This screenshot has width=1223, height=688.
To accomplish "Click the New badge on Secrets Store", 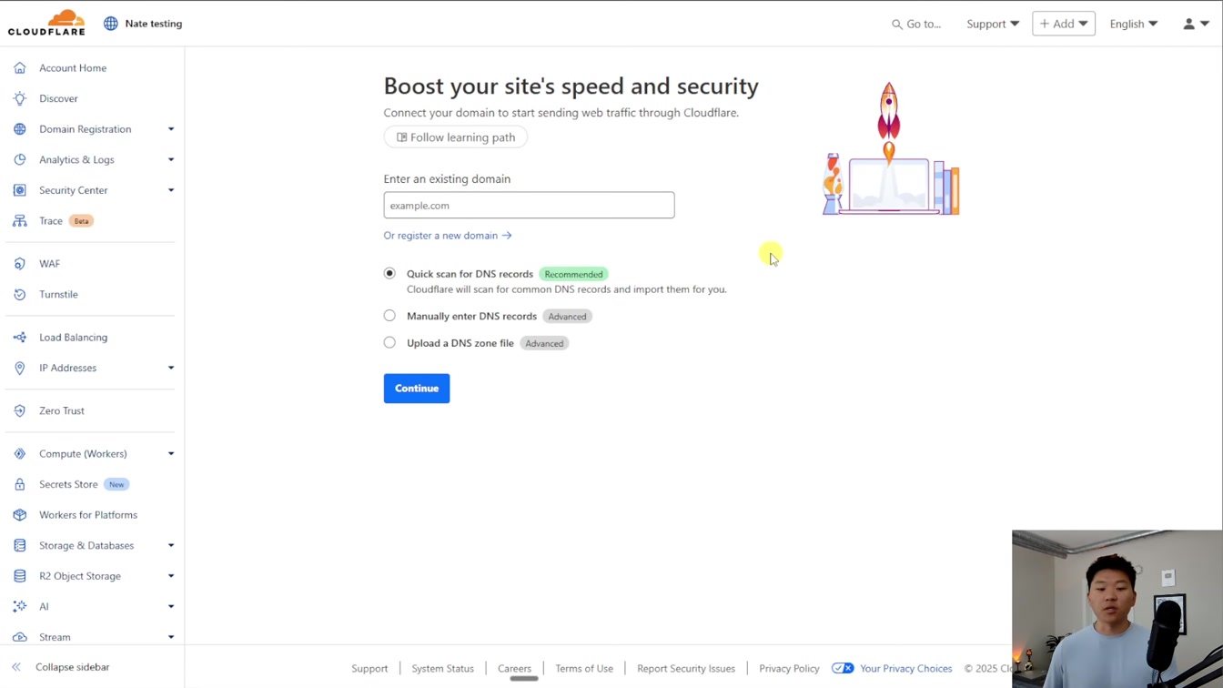I will point(116,484).
